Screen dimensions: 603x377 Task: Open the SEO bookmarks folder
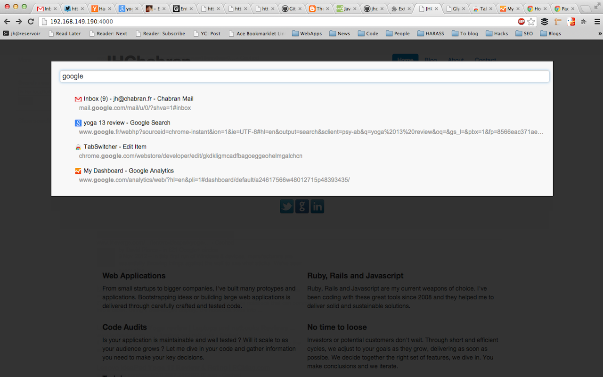pyautogui.click(x=524, y=33)
